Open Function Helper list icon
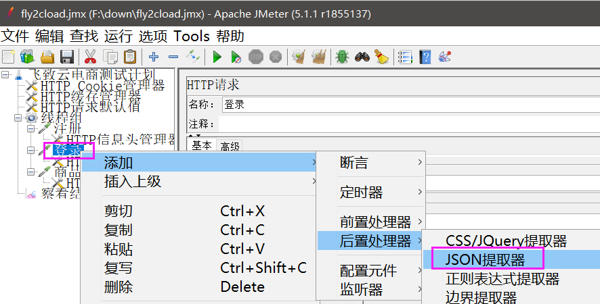Screen dimensions: 600x304 pyautogui.click(x=405, y=57)
